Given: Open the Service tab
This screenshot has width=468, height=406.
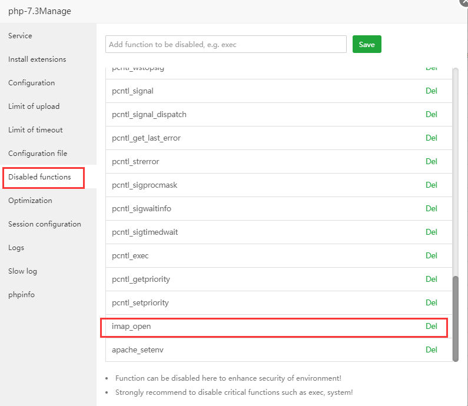Looking at the screenshot, I should [20, 36].
